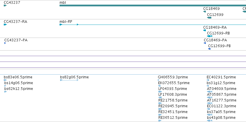Click the bs62h12.5prime EST arrow
This screenshot has height=122, width=246.
tap(5, 92)
